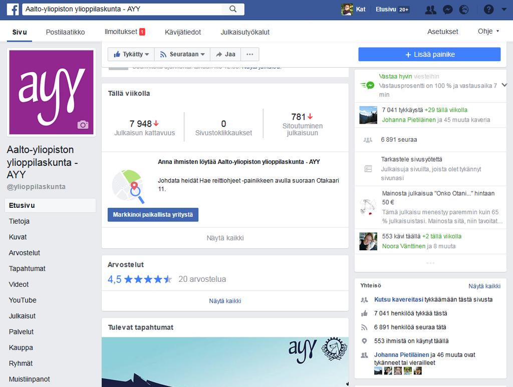The width and height of the screenshot is (513, 387).
Task: Open globe notifications icon in top bar
Action: (x=464, y=10)
